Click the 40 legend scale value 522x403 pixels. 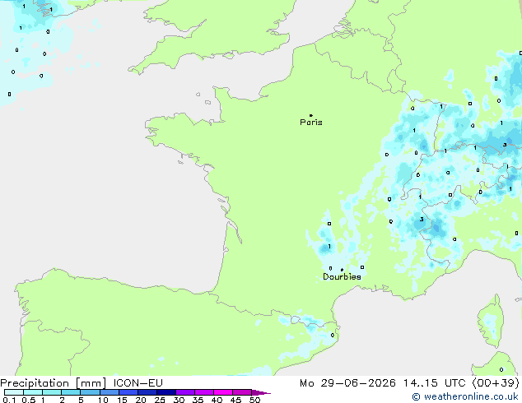[x=217, y=400]
